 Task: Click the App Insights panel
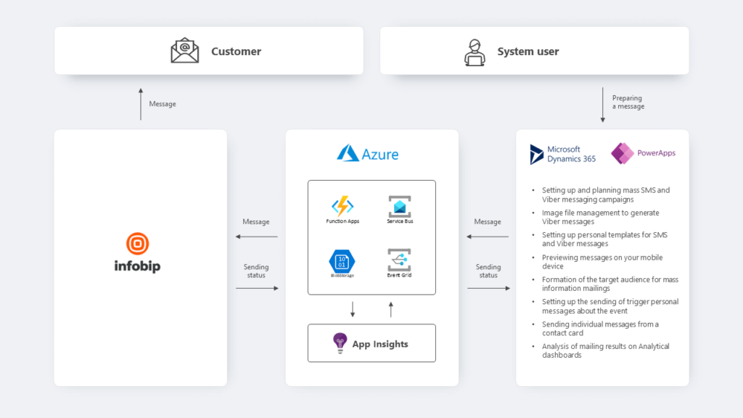371,343
